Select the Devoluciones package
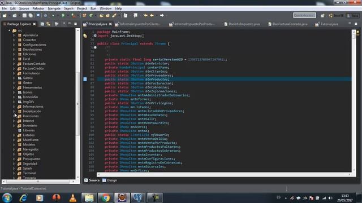The image size is (362, 203). pos(32,50)
